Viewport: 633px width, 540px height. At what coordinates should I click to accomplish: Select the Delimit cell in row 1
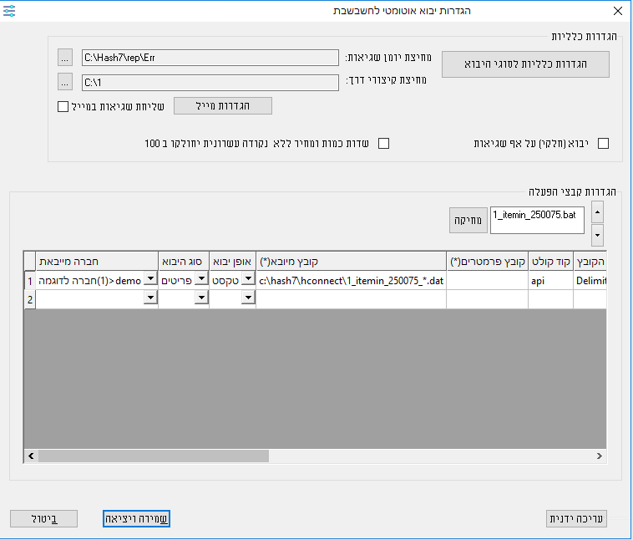click(590, 281)
